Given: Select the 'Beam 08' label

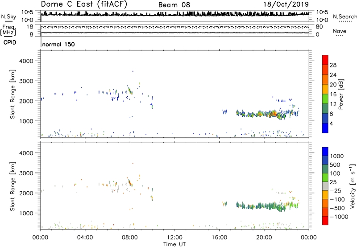Looking at the screenshot, I should coord(174,5).
